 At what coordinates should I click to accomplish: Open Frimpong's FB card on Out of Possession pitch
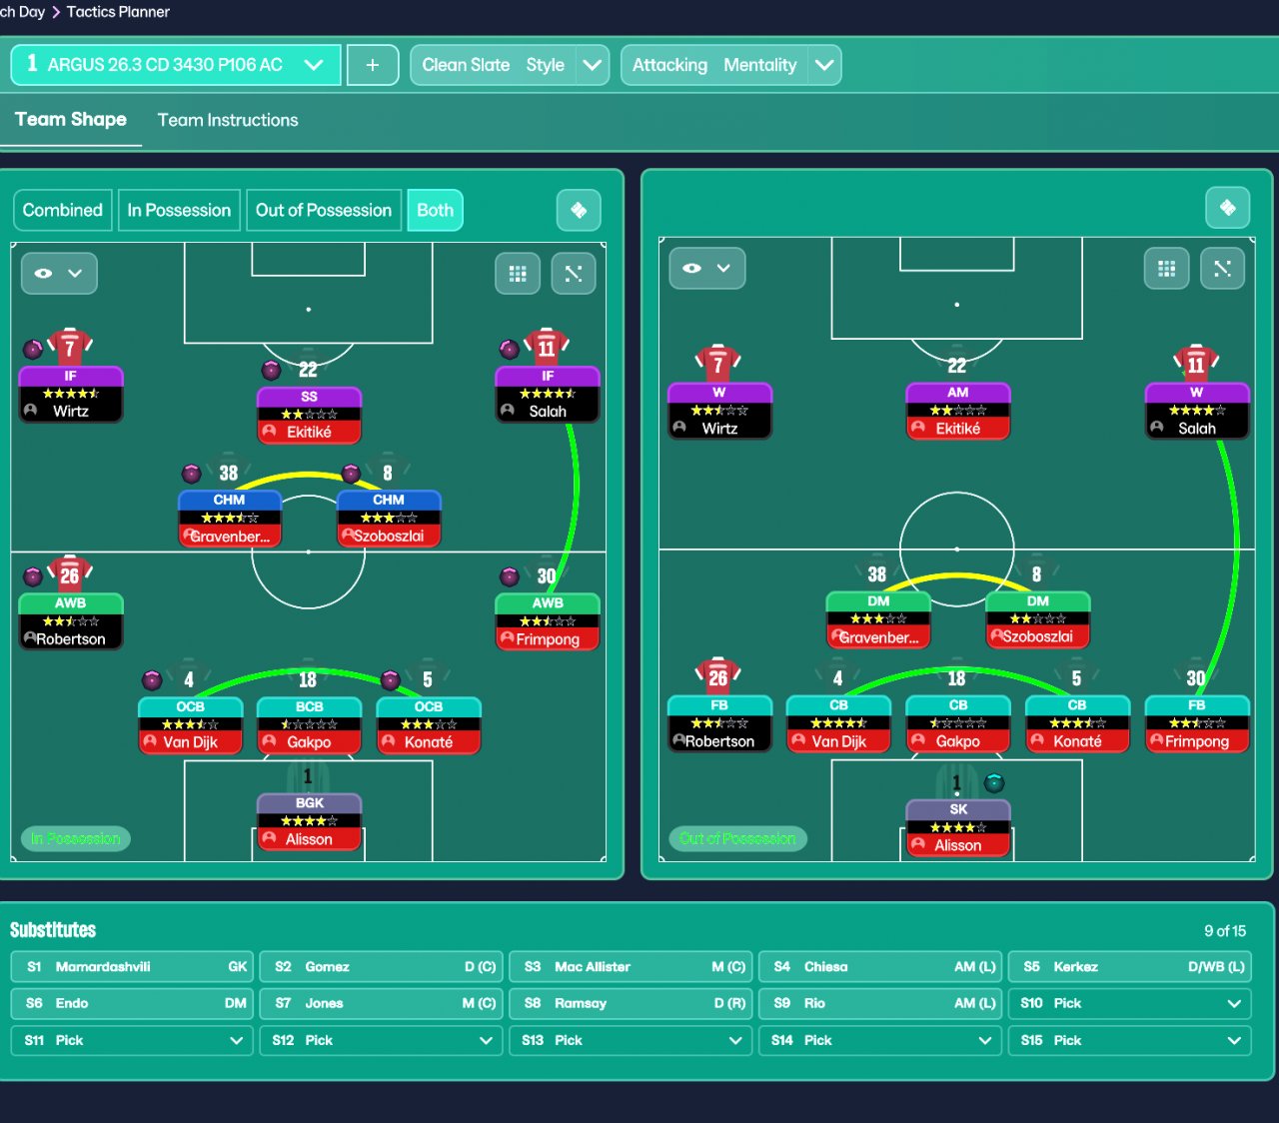point(1196,723)
